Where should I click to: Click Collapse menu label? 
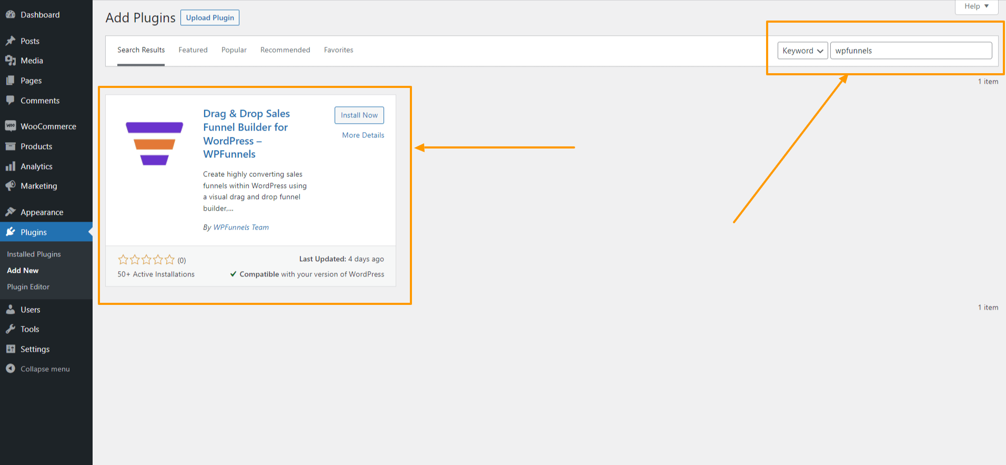(x=45, y=369)
